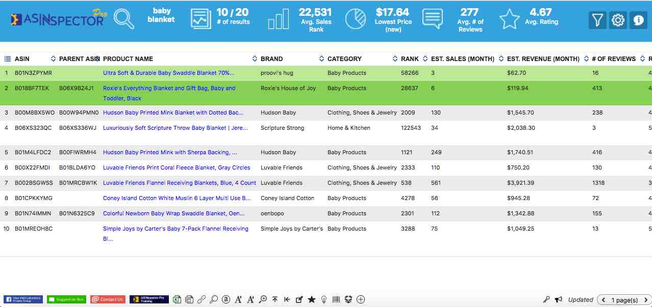Open the ASInspector Pro Training button
The height and width of the screenshot is (307, 652).
coord(149,299)
